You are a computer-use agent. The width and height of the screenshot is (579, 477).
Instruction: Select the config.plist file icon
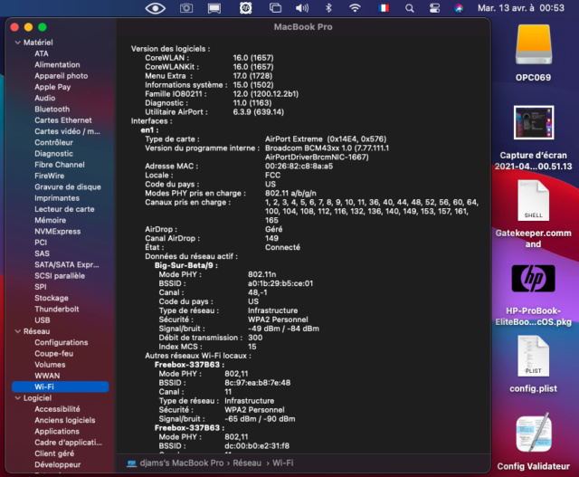[x=533, y=356]
